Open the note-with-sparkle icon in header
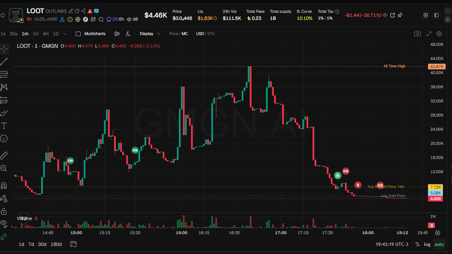Viewport: 452px width, 254px height. (93, 19)
